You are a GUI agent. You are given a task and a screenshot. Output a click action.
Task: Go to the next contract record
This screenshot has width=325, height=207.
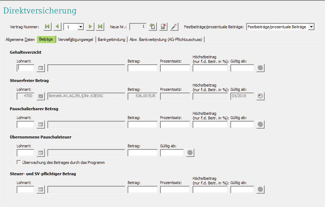(90, 26)
